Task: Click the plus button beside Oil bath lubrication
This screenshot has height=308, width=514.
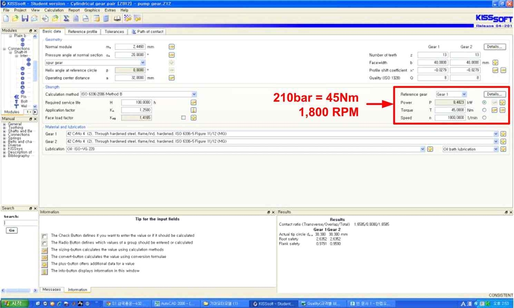Action: 503,149
